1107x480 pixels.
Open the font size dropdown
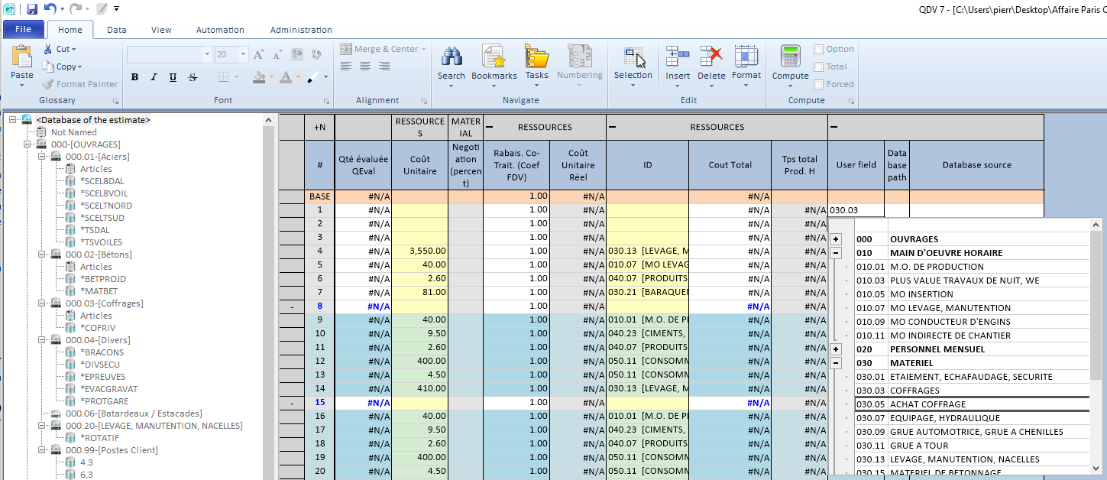pos(243,54)
